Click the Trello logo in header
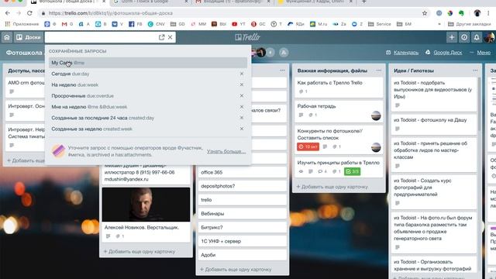Screen dimensions: 496x279 point(248,37)
